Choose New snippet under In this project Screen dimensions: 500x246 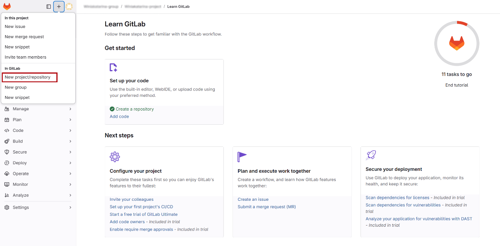click(x=38, y=47)
